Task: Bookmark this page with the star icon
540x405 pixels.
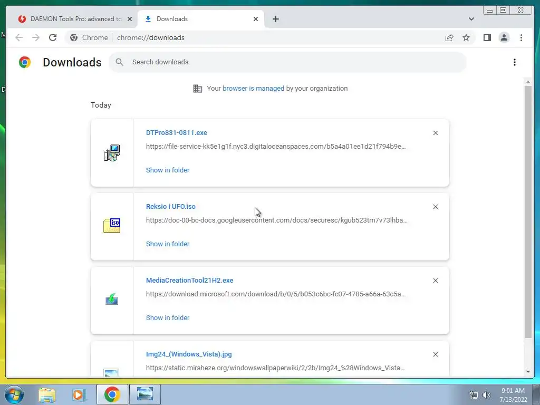Action: (x=466, y=37)
